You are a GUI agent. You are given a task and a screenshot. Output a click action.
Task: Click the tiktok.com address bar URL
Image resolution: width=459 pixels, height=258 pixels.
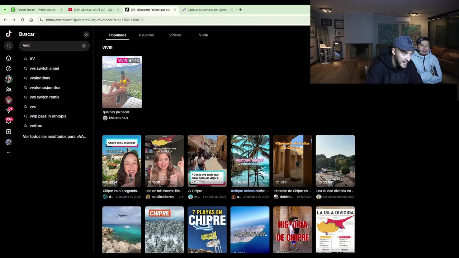click(x=95, y=20)
